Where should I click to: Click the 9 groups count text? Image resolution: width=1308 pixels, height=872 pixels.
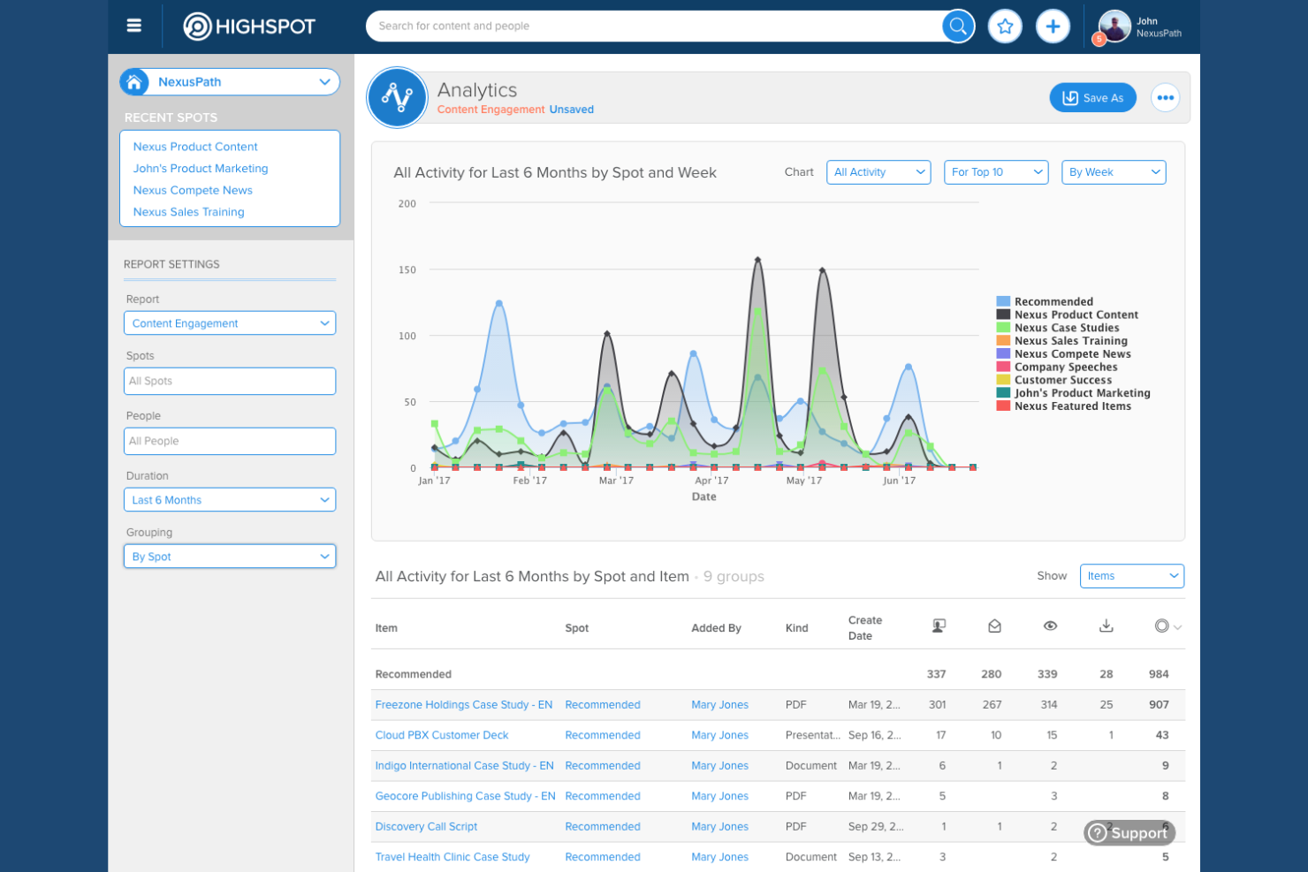[x=734, y=577]
